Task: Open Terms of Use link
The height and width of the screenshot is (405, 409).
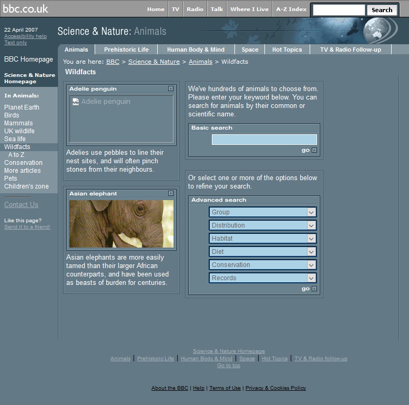Action: 225,388
